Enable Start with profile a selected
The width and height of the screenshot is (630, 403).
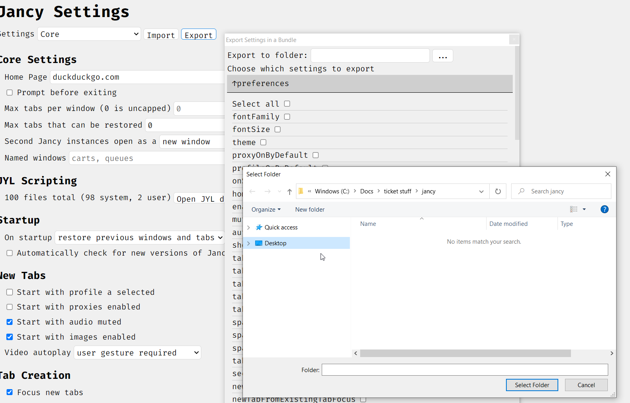click(10, 292)
